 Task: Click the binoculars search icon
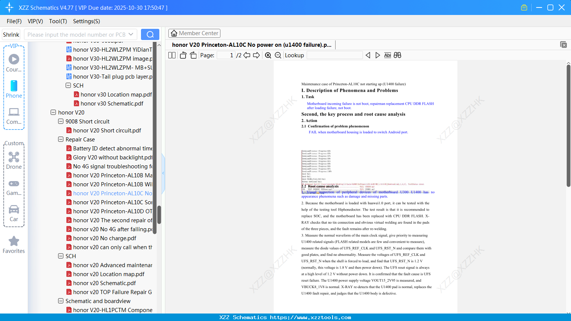click(397, 55)
